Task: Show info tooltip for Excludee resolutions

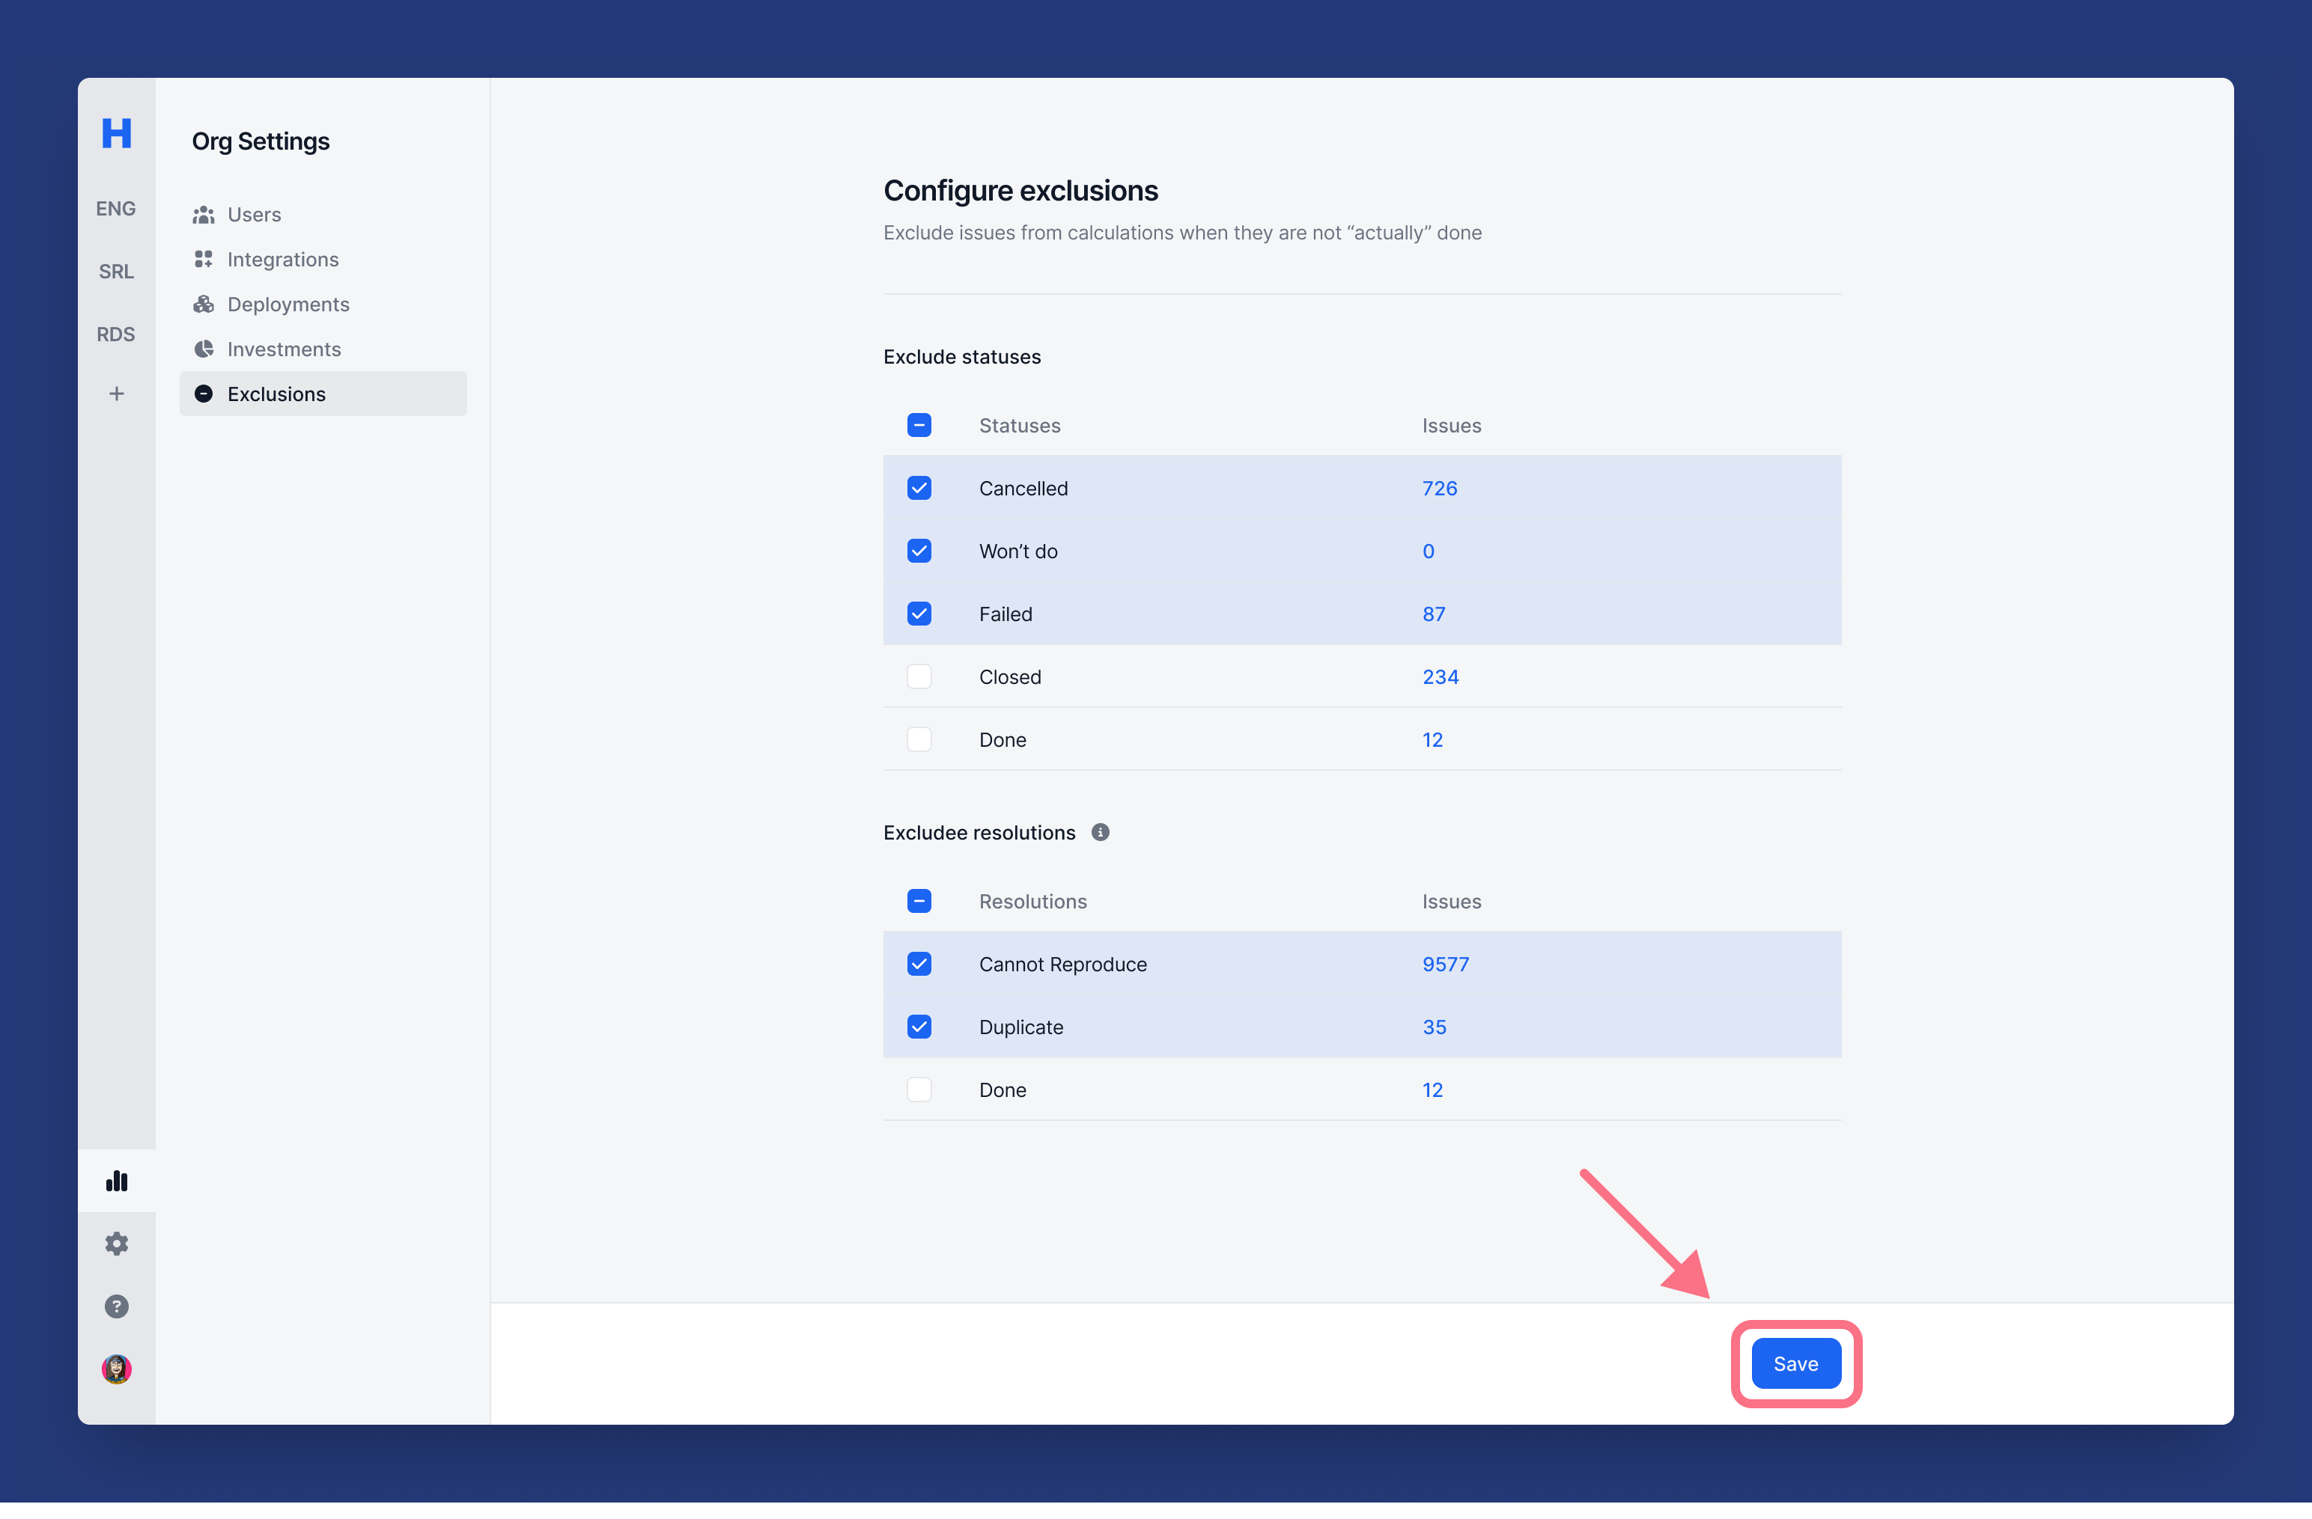Action: pyautogui.click(x=1100, y=833)
